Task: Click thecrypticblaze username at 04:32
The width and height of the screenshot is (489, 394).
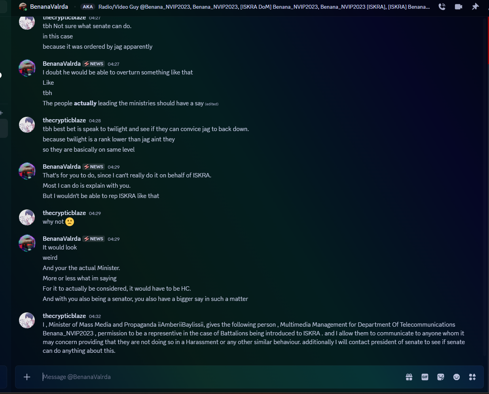Action: point(64,316)
